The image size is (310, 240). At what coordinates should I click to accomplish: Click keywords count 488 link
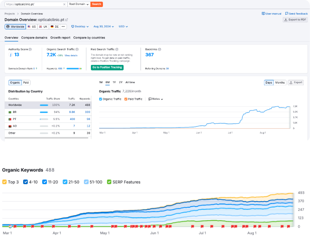tap(60, 69)
